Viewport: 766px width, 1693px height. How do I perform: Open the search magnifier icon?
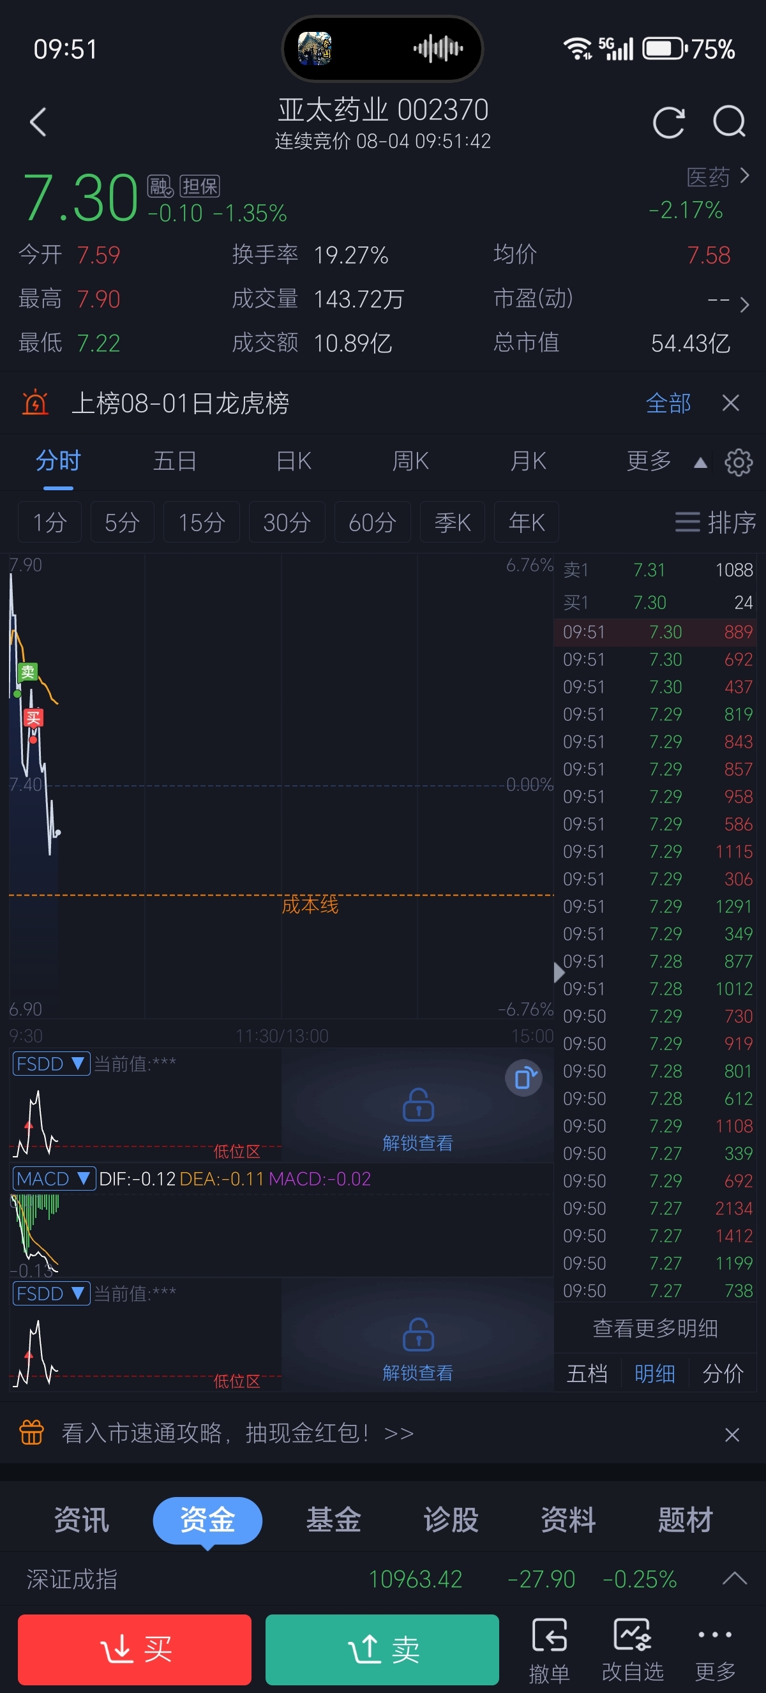[x=729, y=122]
